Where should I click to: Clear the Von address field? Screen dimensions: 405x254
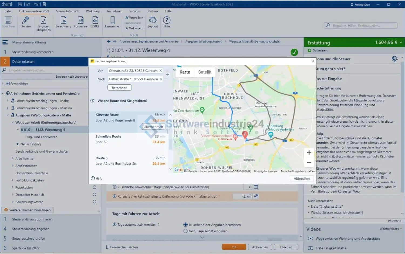coord(161,71)
